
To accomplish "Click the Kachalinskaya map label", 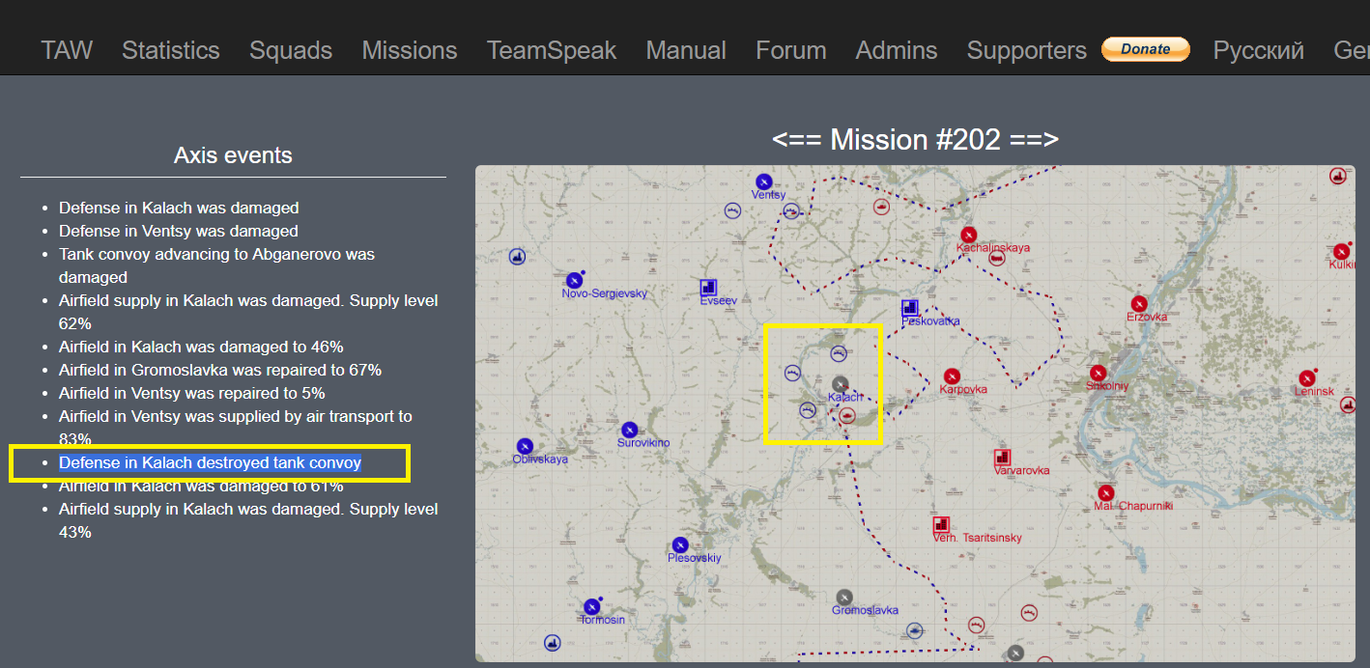I will (x=993, y=248).
